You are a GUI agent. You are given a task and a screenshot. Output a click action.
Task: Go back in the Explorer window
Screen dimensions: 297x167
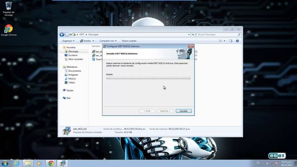[62, 34]
